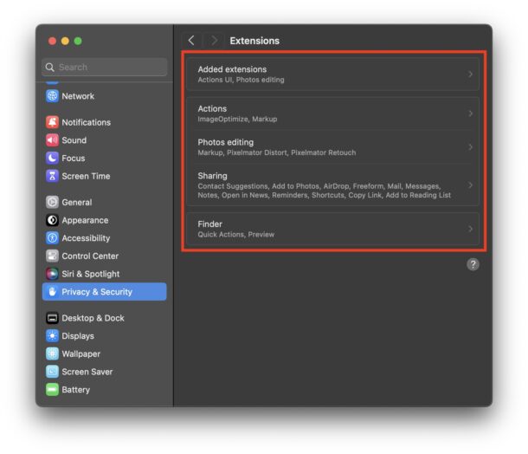Viewport: 528px width, 454px height.
Task: Click the Network globe icon in sidebar
Action: [x=52, y=96]
